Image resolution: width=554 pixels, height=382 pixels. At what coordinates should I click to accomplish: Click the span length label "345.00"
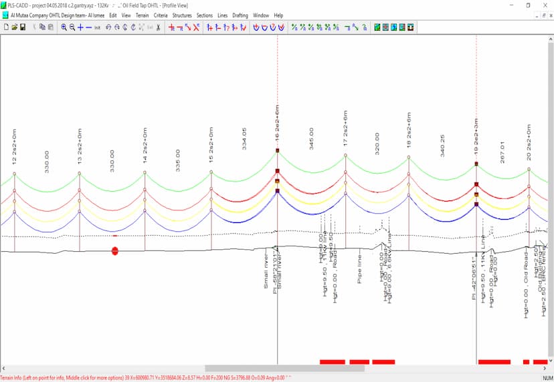pos(311,139)
